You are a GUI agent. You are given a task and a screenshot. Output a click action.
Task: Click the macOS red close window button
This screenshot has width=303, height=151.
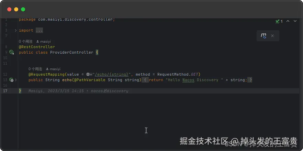click(x=9, y=9)
